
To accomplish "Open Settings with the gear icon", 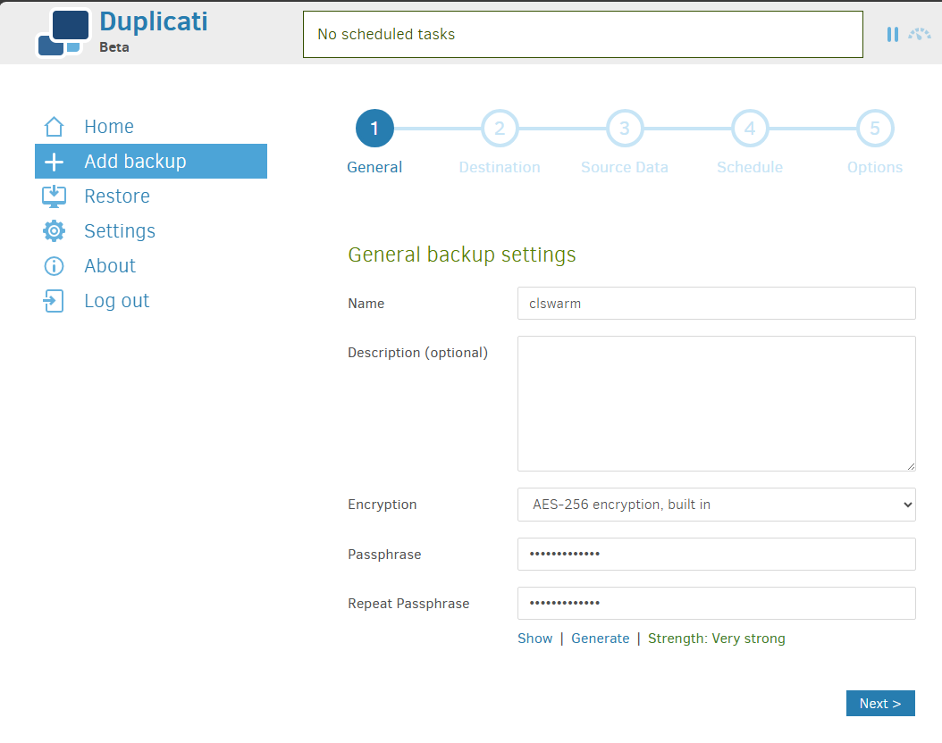I will pos(54,230).
